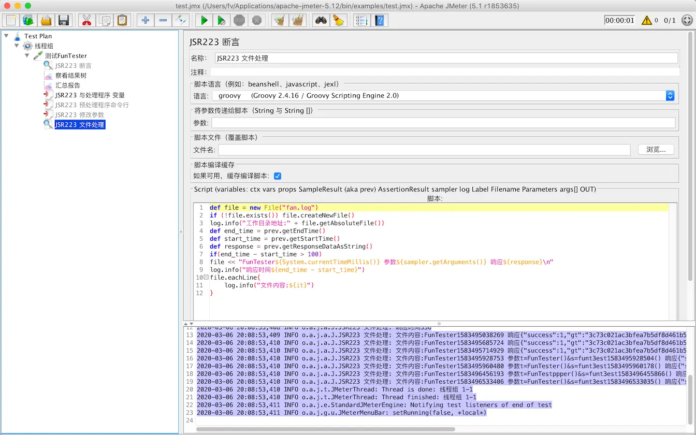The width and height of the screenshot is (696, 435).
Task: Collapse the 线程组 node arrow
Action: pos(17,46)
